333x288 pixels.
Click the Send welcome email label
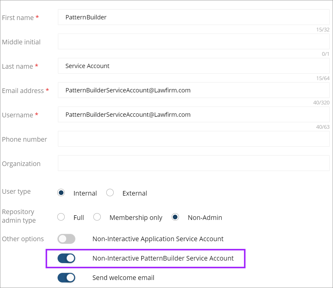tap(123, 278)
